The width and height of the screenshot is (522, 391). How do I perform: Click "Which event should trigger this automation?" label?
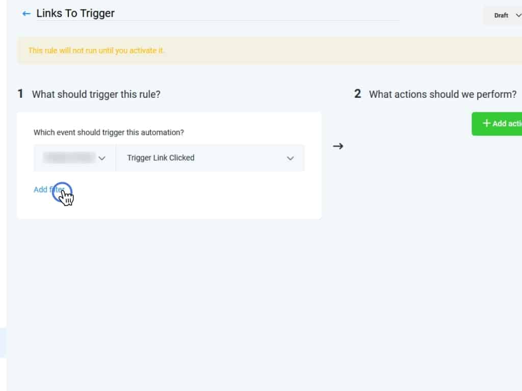[x=109, y=132]
